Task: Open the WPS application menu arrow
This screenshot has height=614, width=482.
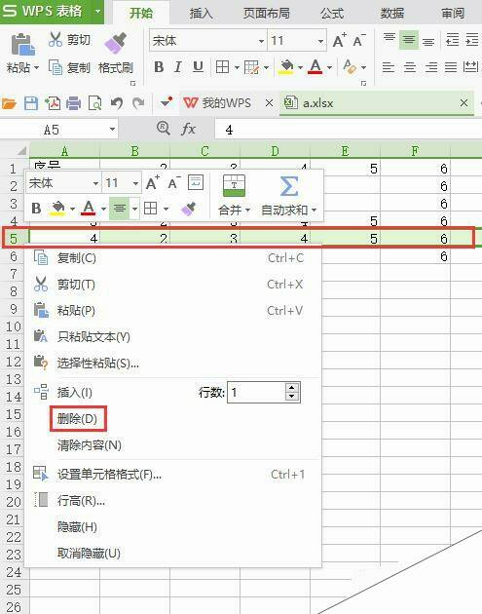Action: (x=97, y=11)
